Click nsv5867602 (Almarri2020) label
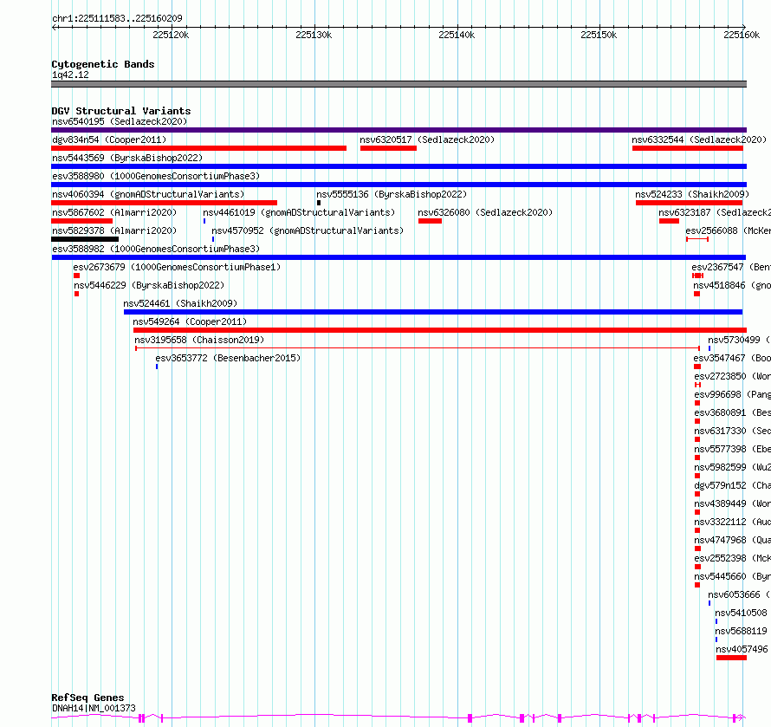This screenshot has width=771, height=727. 114,212
